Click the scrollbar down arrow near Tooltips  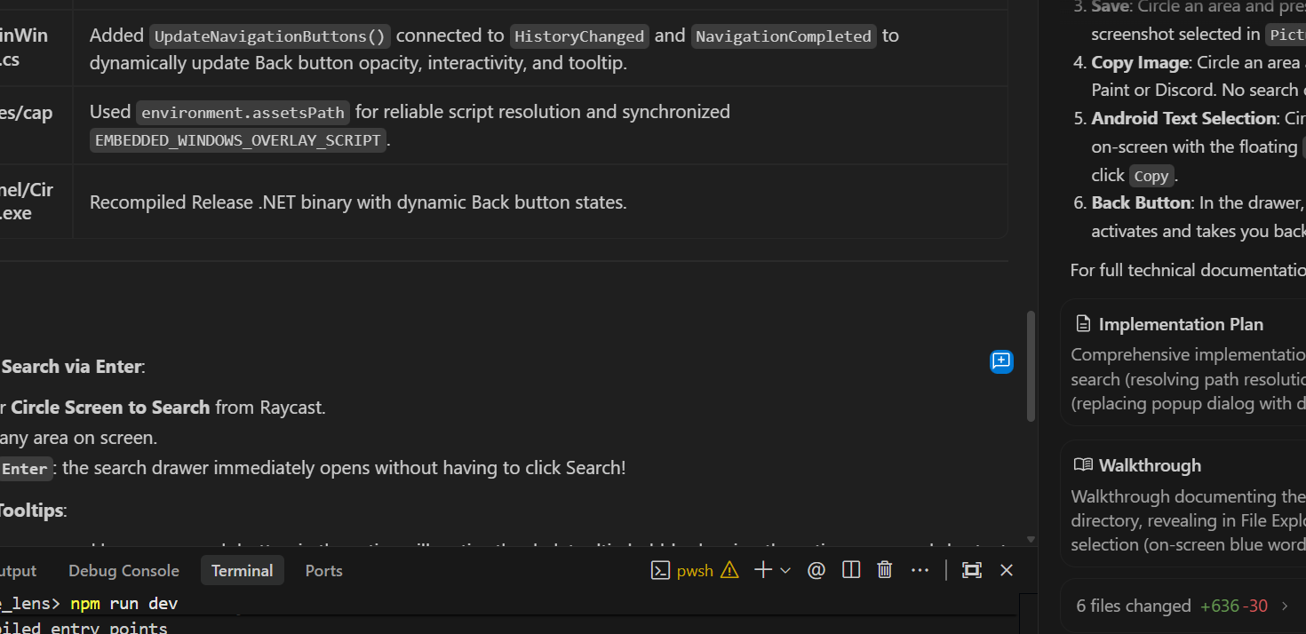coord(1031,539)
